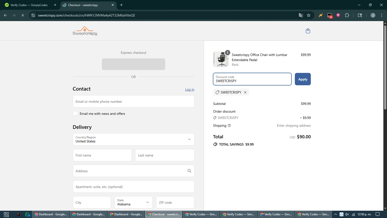
Task: Switch to first Dashboard - Google taskbar window
Action: point(51,214)
